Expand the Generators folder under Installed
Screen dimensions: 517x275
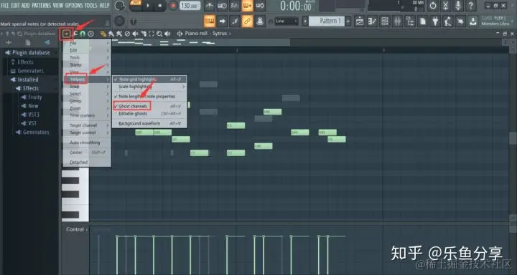point(36,132)
